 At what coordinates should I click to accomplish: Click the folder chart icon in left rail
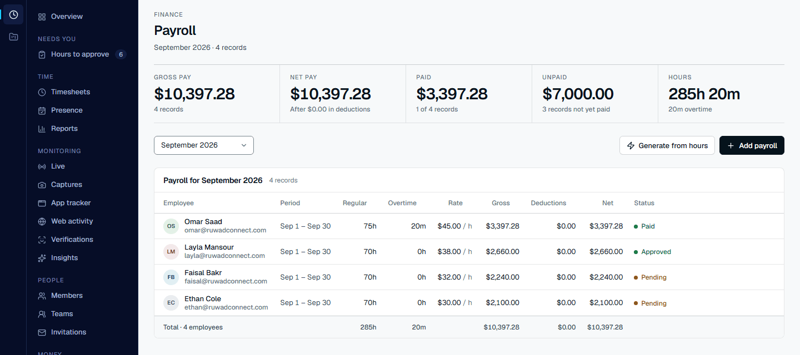tap(13, 37)
